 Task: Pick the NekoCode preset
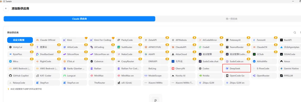pyautogui.click(x=128, y=54)
